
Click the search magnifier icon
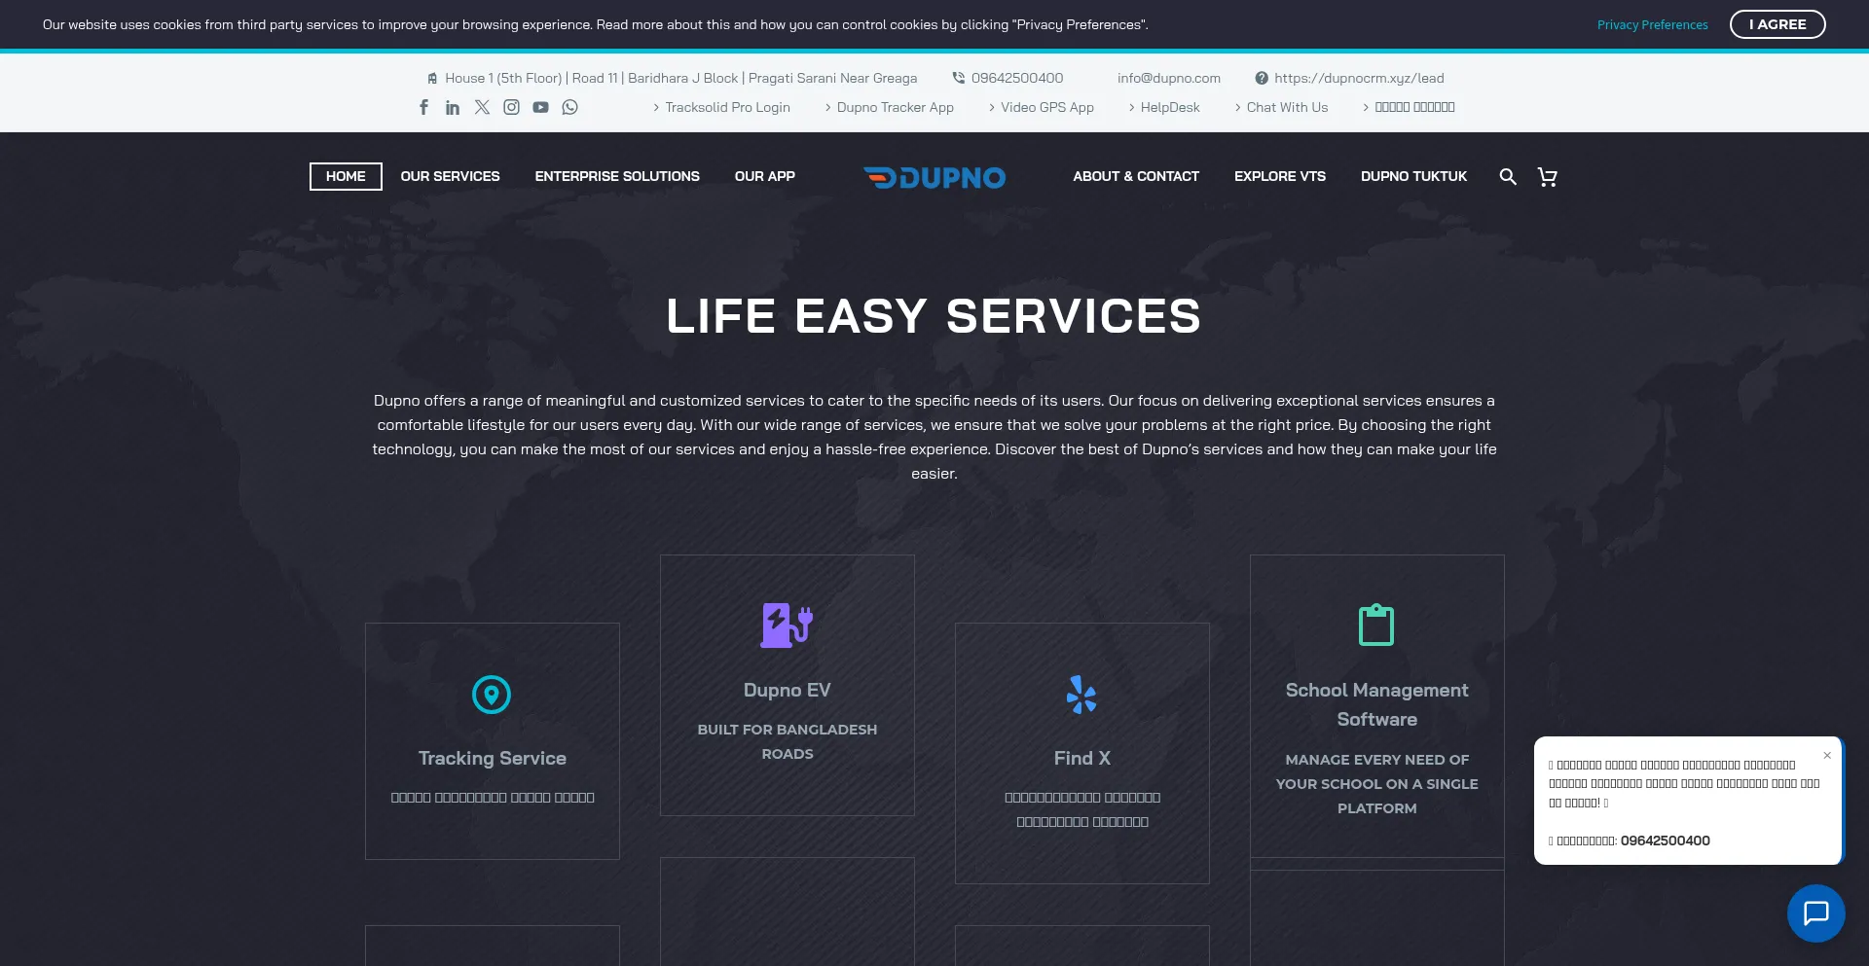(x=1508, y=176)
